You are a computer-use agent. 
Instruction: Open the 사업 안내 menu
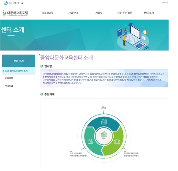[x=73, y=13]
